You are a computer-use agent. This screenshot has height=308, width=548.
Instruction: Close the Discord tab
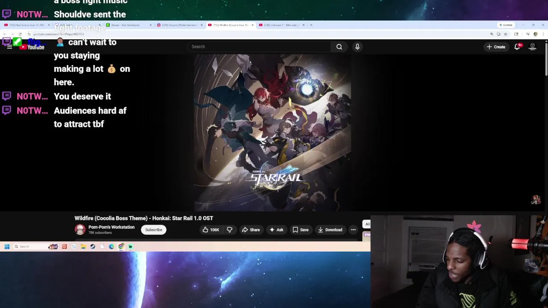pyautogui.click(x=202, y=25)
